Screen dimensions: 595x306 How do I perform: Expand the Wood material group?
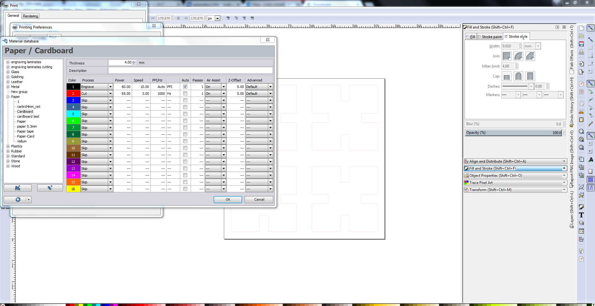click(8, 166)
